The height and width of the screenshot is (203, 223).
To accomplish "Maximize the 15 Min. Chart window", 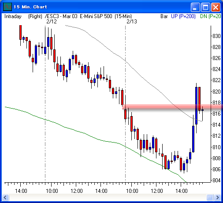I will (205, 7).
